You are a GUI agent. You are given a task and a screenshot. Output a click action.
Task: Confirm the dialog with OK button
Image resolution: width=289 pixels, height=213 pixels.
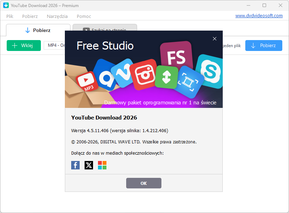143,183
